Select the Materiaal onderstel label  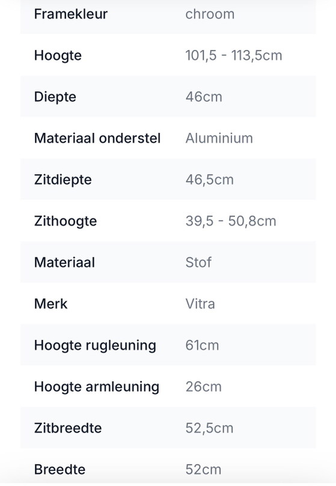point(97,138)
